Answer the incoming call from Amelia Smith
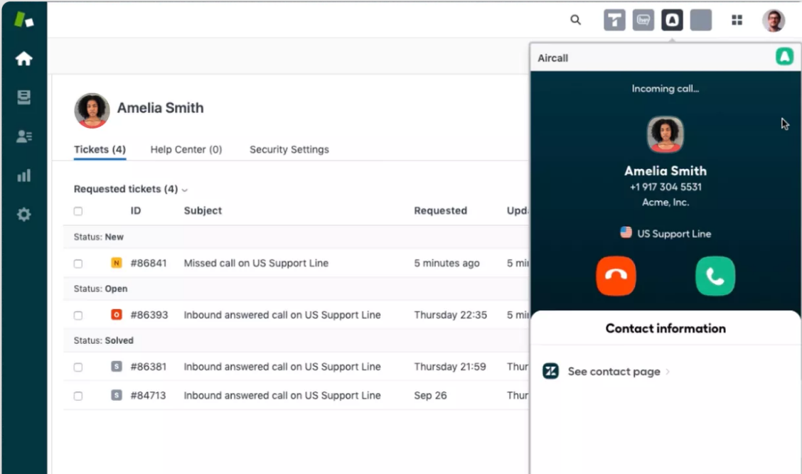 pyautogui.click(x=715, y=276)
